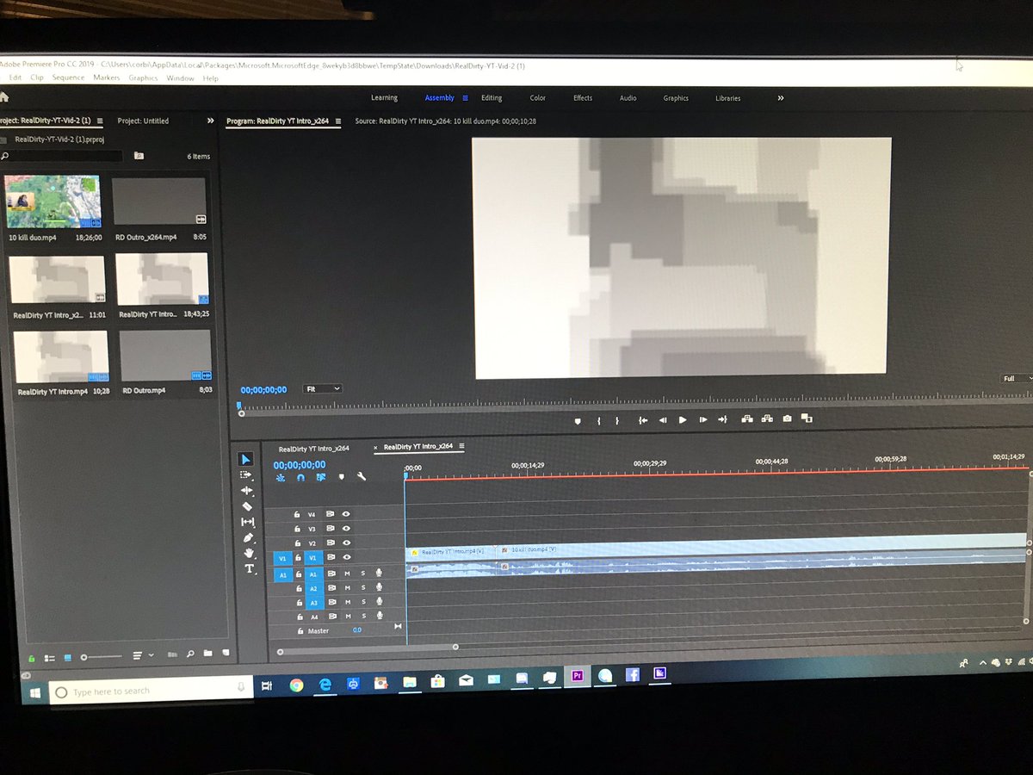Click Add Marker in Program monitor

(x=577, y=420)
